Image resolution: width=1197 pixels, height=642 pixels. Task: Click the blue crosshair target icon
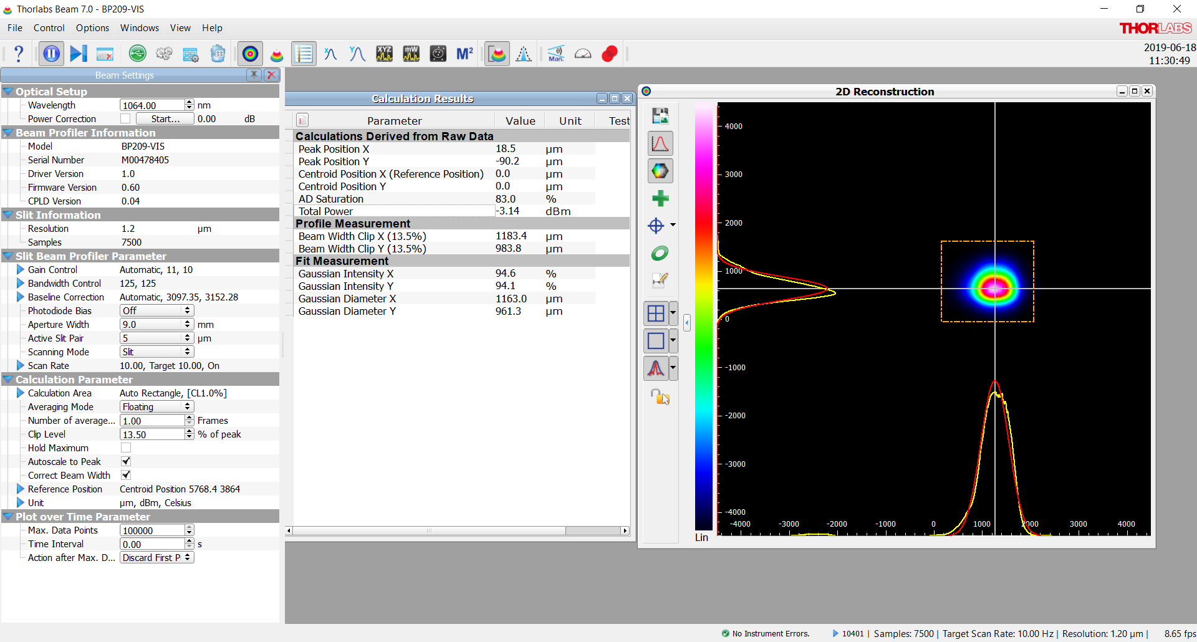(656, 226)
